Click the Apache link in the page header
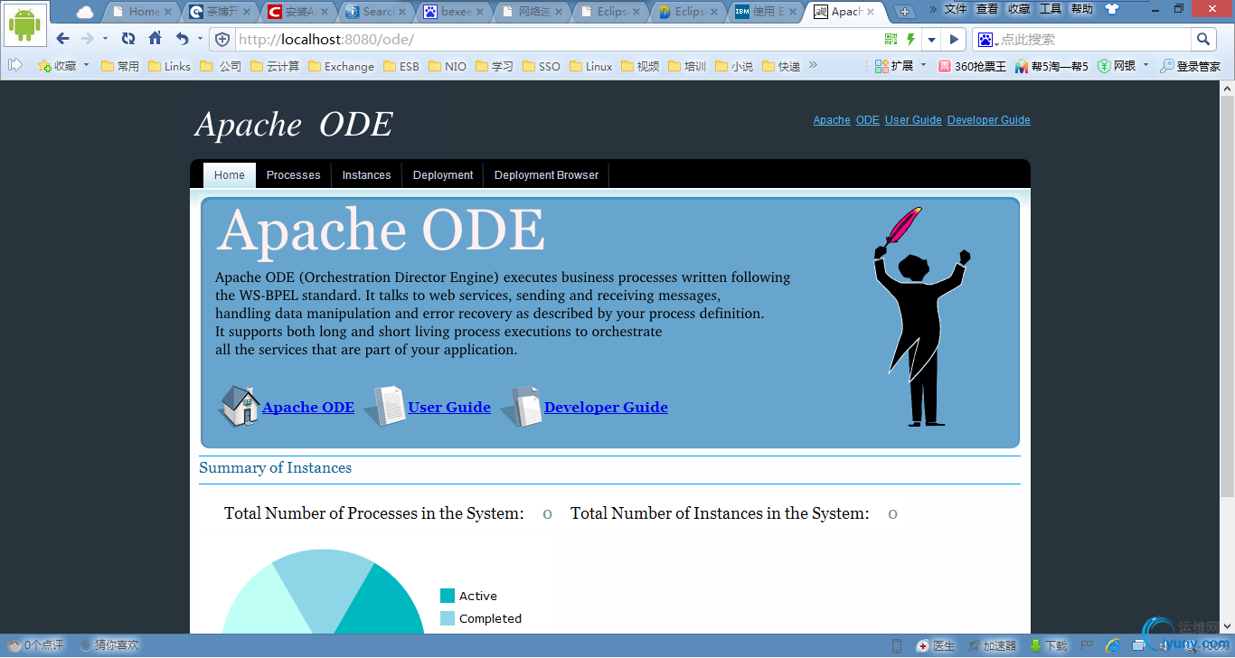Viewport: 1235px width, 658px height. [x=832, y=120]
